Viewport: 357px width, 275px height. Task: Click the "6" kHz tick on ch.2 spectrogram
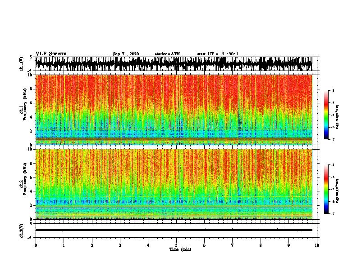32,177
